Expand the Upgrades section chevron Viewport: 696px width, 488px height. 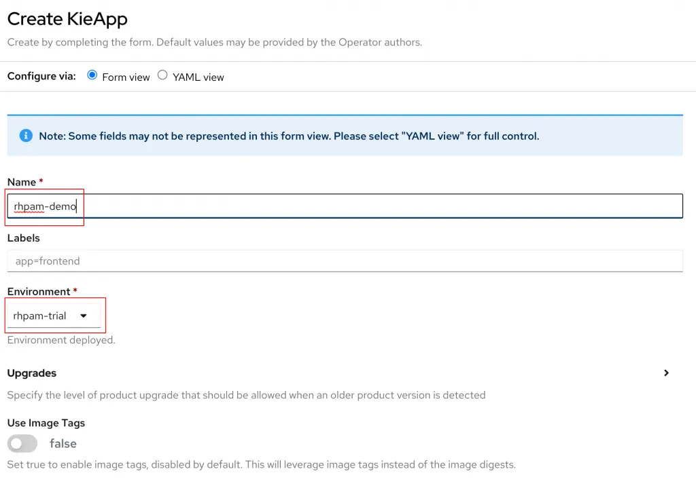[x=666, y=373]
